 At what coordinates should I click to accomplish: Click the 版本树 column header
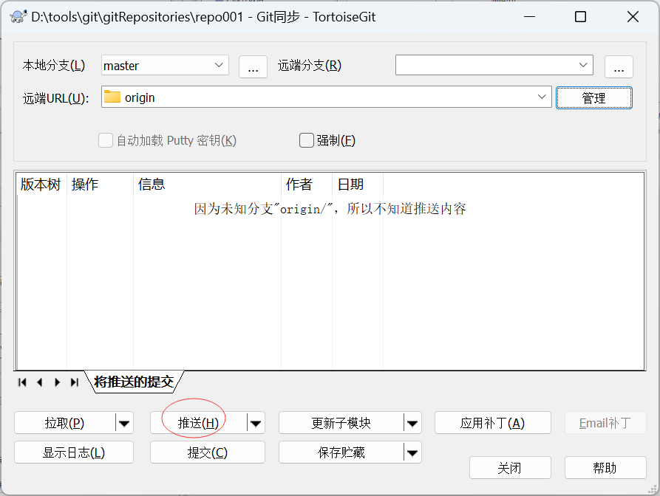coord(41,184)
